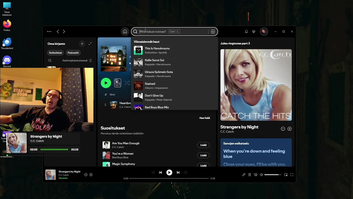Screen dimensions: 353x199
Task: Create new playlist with plus in Oma kirjasto
Action: [82, 44]
